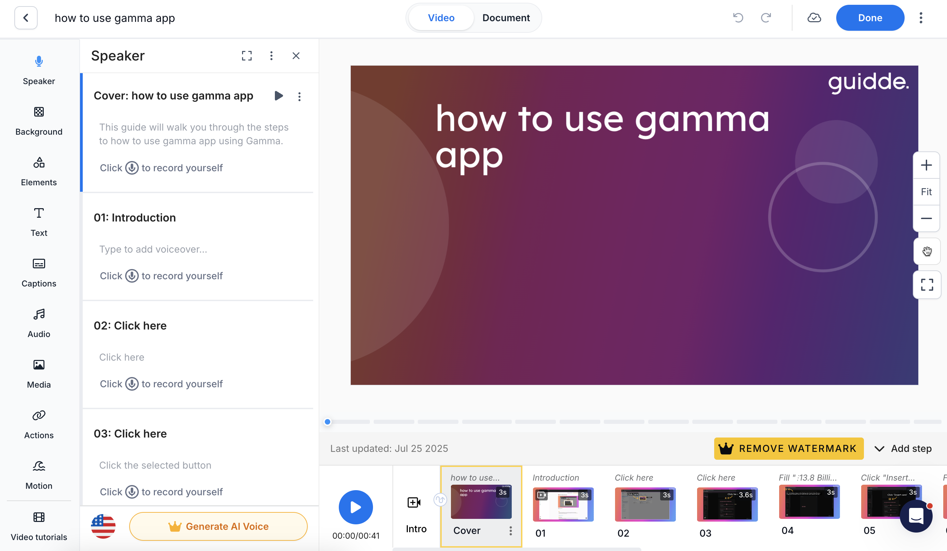Expand the Add step dropdown
Viewport: 947px width, 551px height.
coord(903,448)
